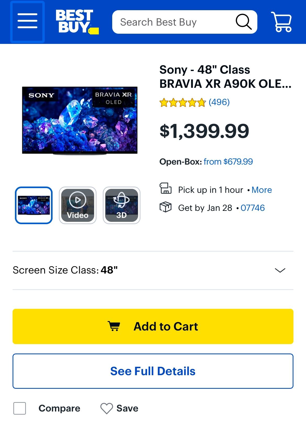The image size is (306, 429).
Task: Click the store pickup icon
Action: pyautogui.click(x=166, y=188)
